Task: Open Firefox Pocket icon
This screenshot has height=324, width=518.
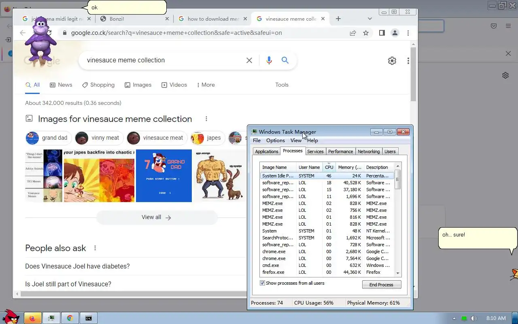Action: coord(494,26)
